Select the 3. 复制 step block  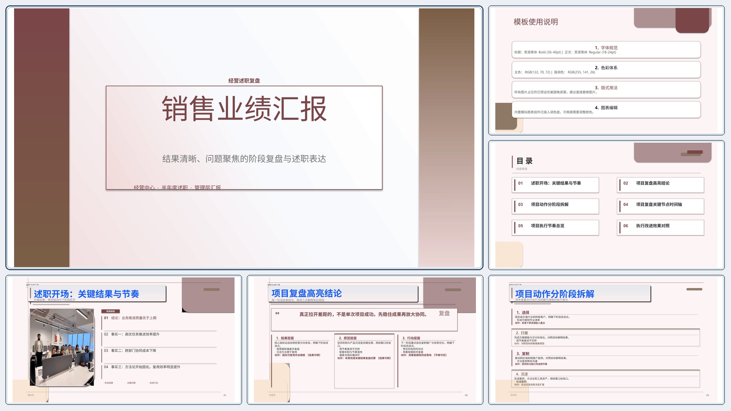(x=606, y=358)
